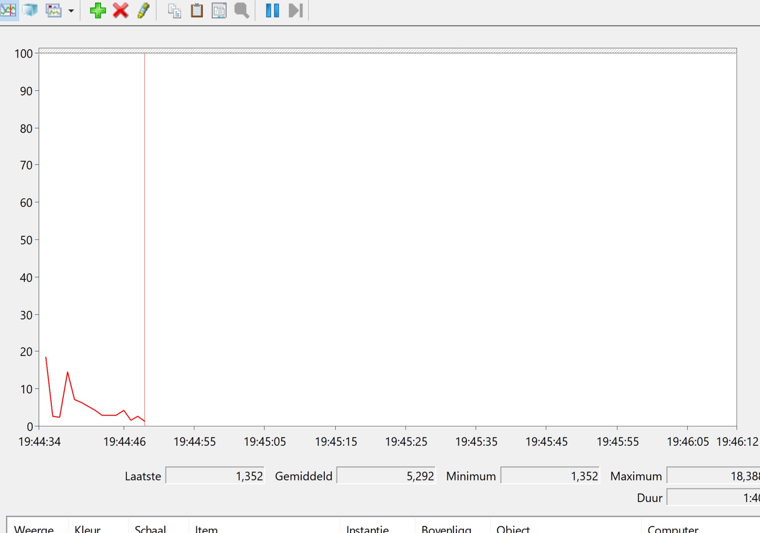The height and width of the screenshot is (533, 760).
Task: Click the Laatste value field
Action: pyautogui.click(x=215, y=476)
